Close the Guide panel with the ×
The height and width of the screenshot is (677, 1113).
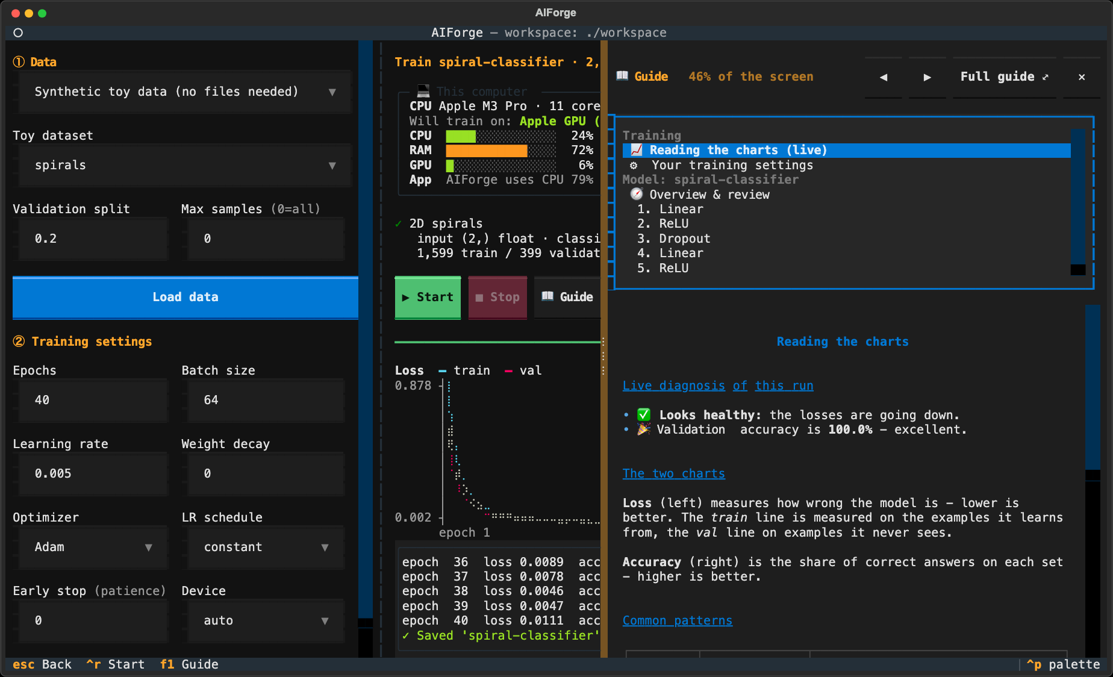coord(1082,77)
